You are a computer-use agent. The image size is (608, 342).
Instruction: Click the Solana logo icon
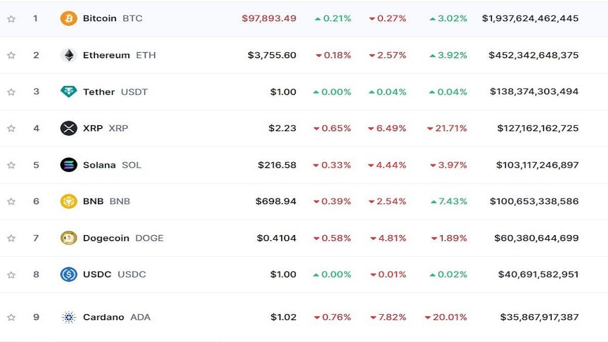pos(68,165)
